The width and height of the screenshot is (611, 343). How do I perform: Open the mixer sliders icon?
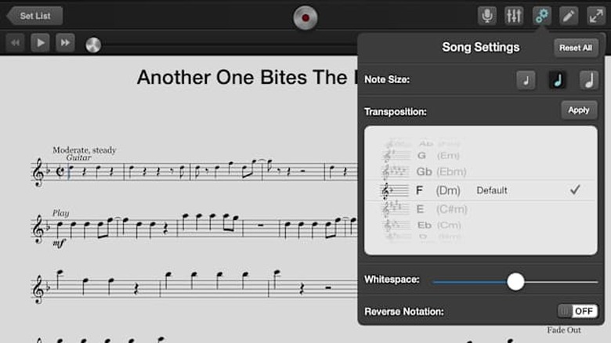(x=514, y=15)
